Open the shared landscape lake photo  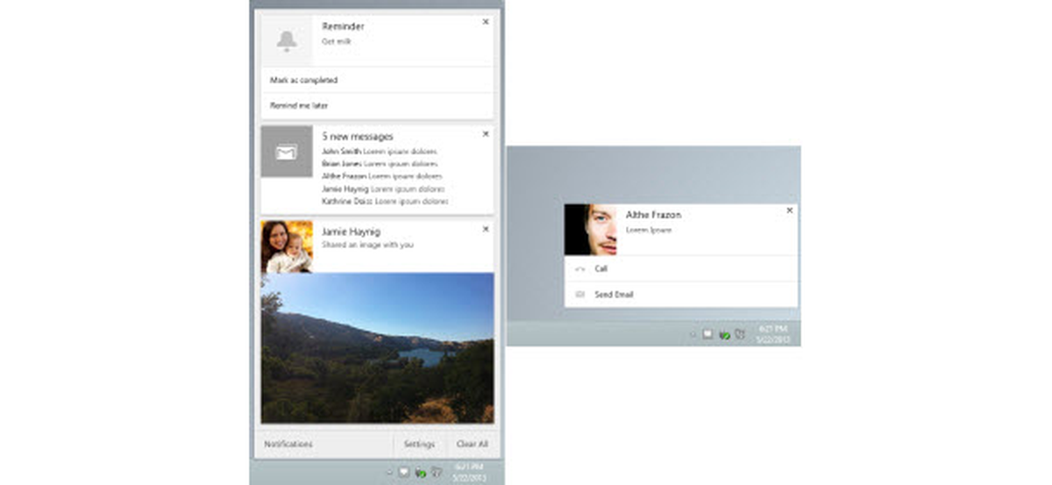[x=377, y=348]
